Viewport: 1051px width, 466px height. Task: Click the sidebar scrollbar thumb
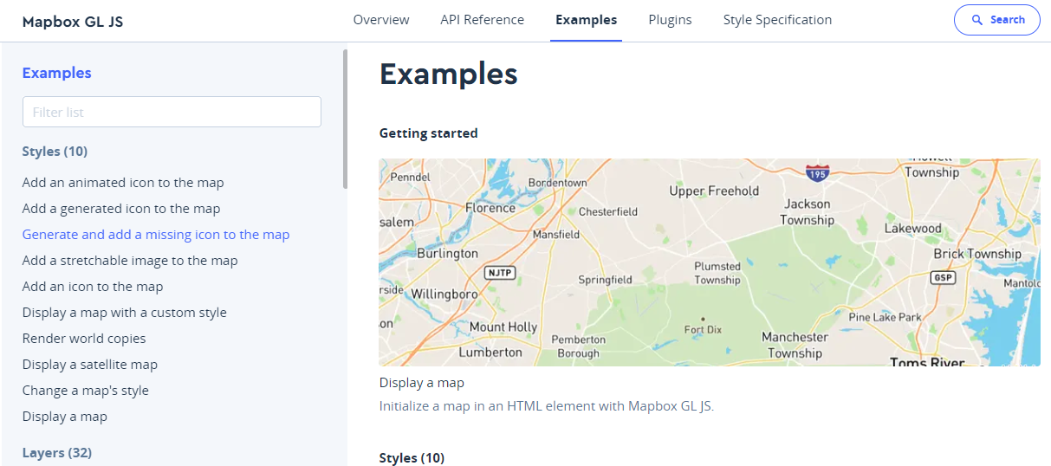(345, 119)
